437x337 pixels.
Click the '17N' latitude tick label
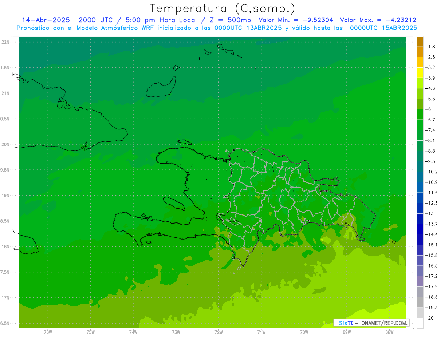(5, 298)
